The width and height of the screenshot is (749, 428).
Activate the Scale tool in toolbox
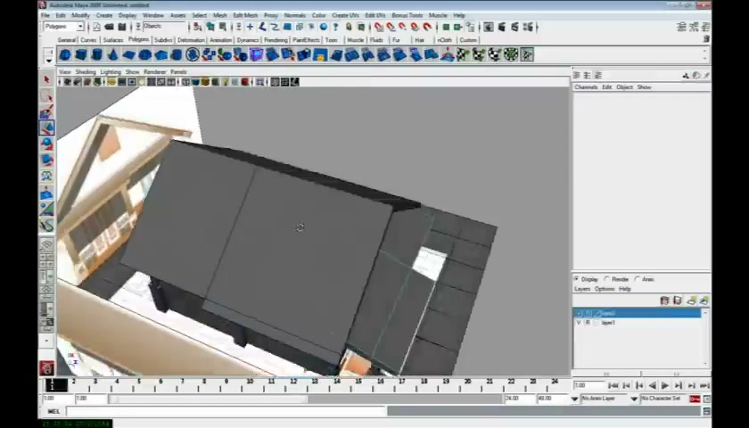46,160
